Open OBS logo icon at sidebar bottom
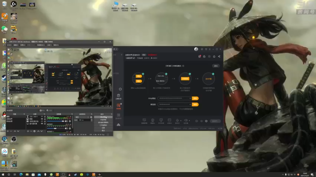The width and height of the screenshot is (316, 177). [118, 125]
